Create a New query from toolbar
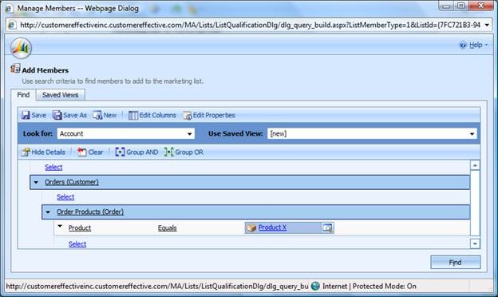Image resolution: width=498 pixels, height=297 pixels. (x=105, y=115)
